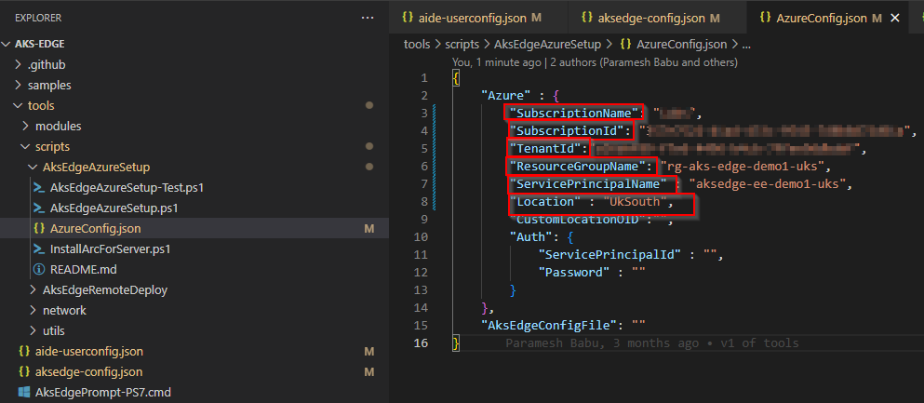The height and width of the screenshot is (403, 924).
Task: Click the "SubscriptionId" key
Action: [567, 130]
